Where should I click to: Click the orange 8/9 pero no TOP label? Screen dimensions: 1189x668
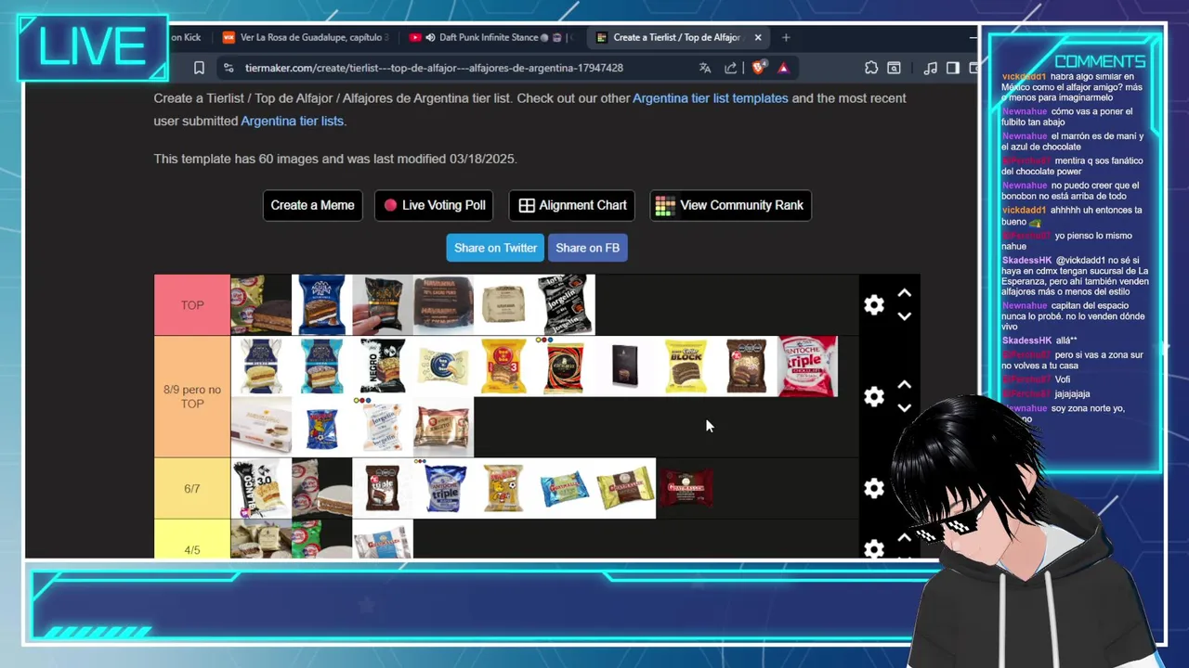click(x=192, y=396)
